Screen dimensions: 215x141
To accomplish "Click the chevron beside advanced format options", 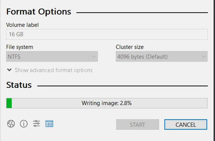I will tap(9, 70).
